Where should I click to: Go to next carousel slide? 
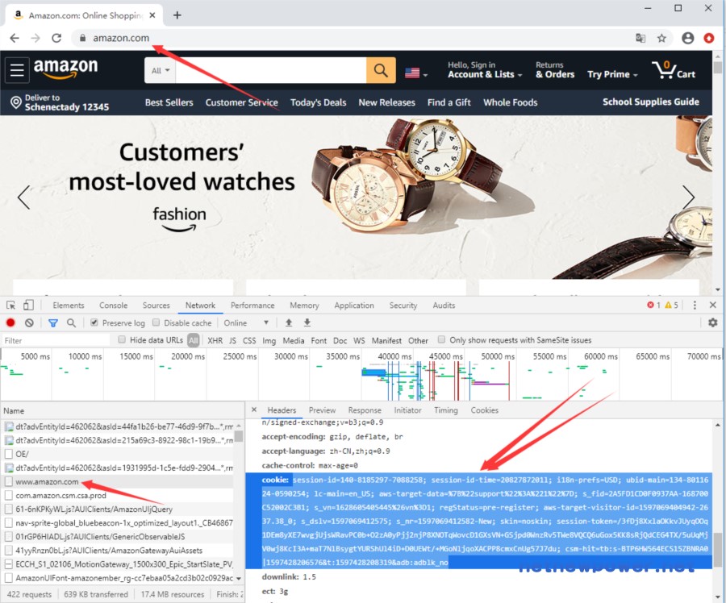coord(689,198)
